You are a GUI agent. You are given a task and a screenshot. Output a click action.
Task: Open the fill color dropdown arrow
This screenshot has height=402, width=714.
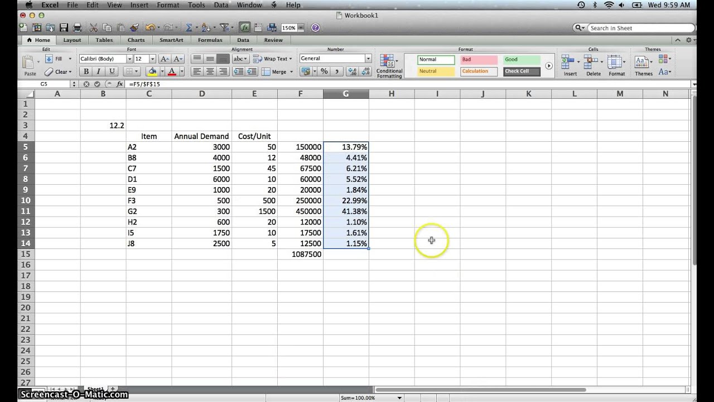tap(162, 71)
